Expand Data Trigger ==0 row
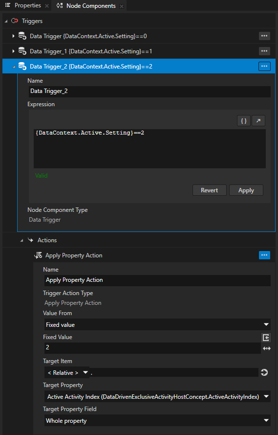 (13, 36)
